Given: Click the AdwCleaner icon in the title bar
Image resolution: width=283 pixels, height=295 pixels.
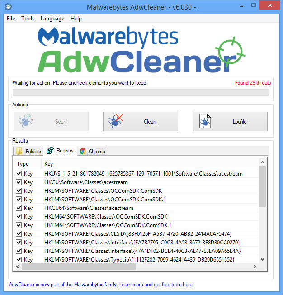Looking at the screenshot, I should 8,7.
